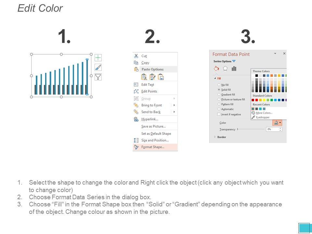Select Edit Points in context menu

[149, 91]
